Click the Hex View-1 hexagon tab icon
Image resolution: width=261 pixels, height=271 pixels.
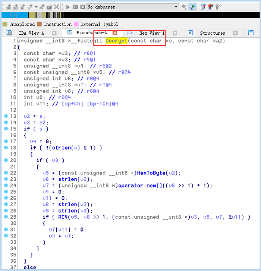click(130, 33)
